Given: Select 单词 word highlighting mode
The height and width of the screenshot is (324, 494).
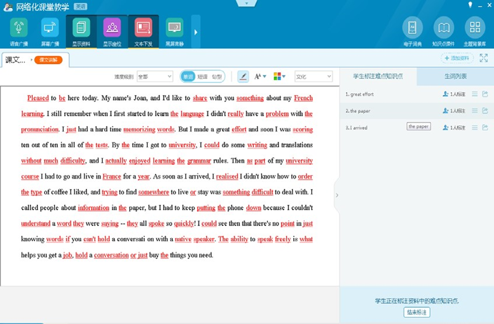Looking at the screenshot, I should 188,76.
